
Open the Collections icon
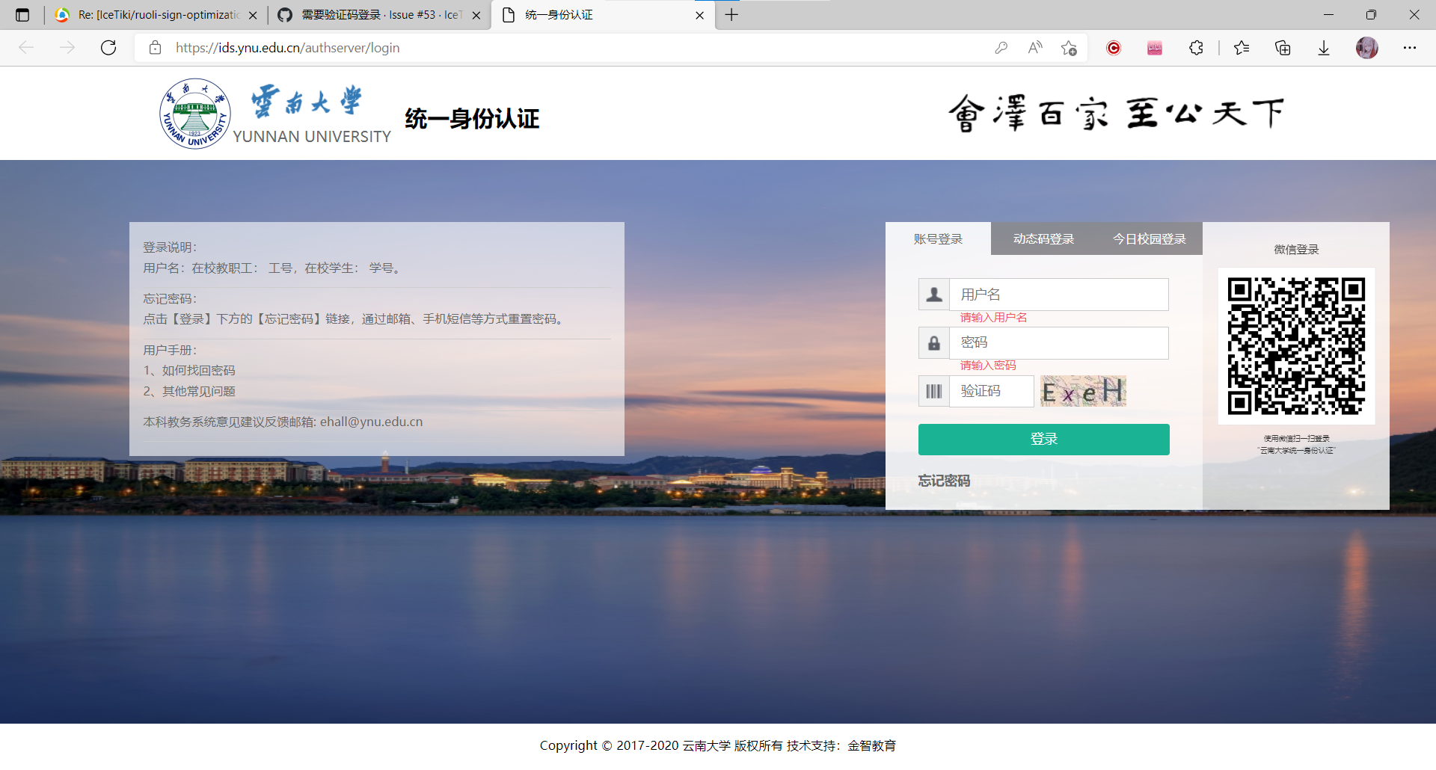[x=1282, y=47]
